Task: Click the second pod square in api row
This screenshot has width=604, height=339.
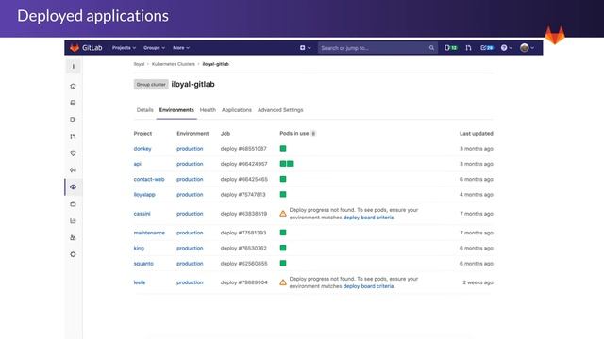Action: [290, 164]
